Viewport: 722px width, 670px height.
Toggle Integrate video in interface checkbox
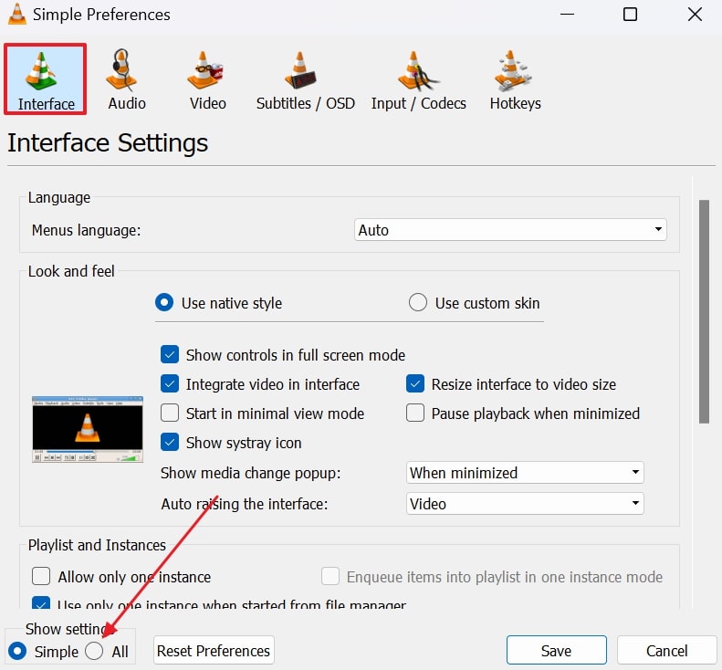170,384
